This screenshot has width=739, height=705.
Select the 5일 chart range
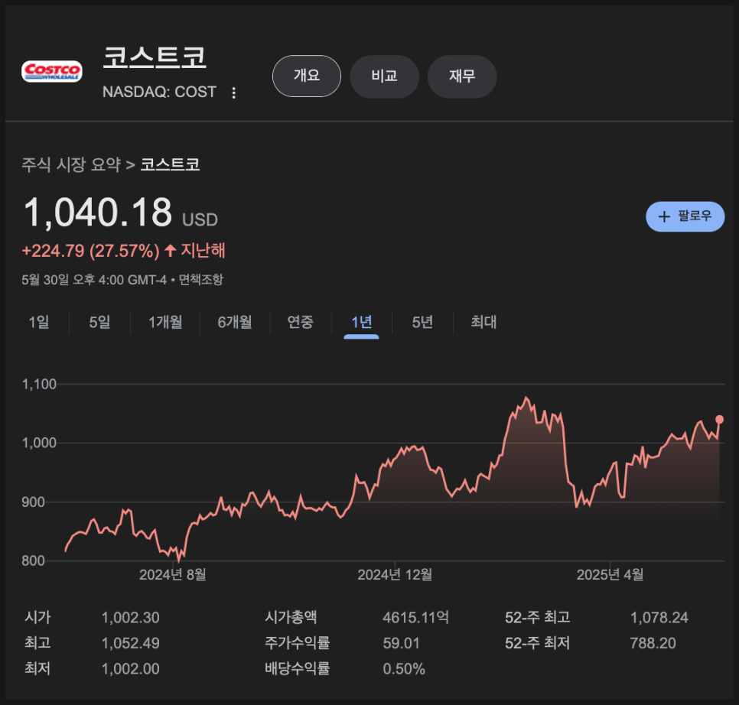[99, 322]
